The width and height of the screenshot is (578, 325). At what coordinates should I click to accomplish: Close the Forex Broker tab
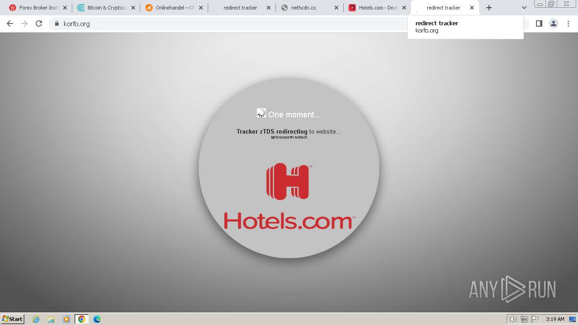[x=65, y=8]
